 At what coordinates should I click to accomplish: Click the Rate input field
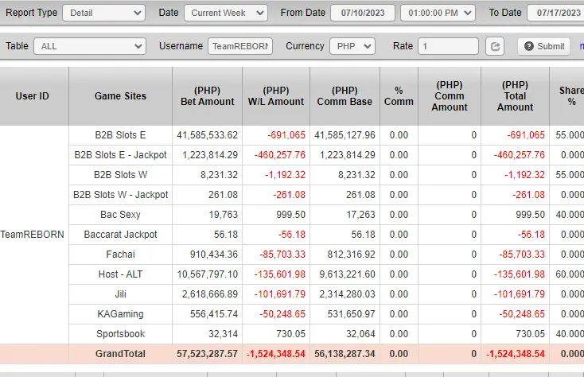[x=449, y=46]
